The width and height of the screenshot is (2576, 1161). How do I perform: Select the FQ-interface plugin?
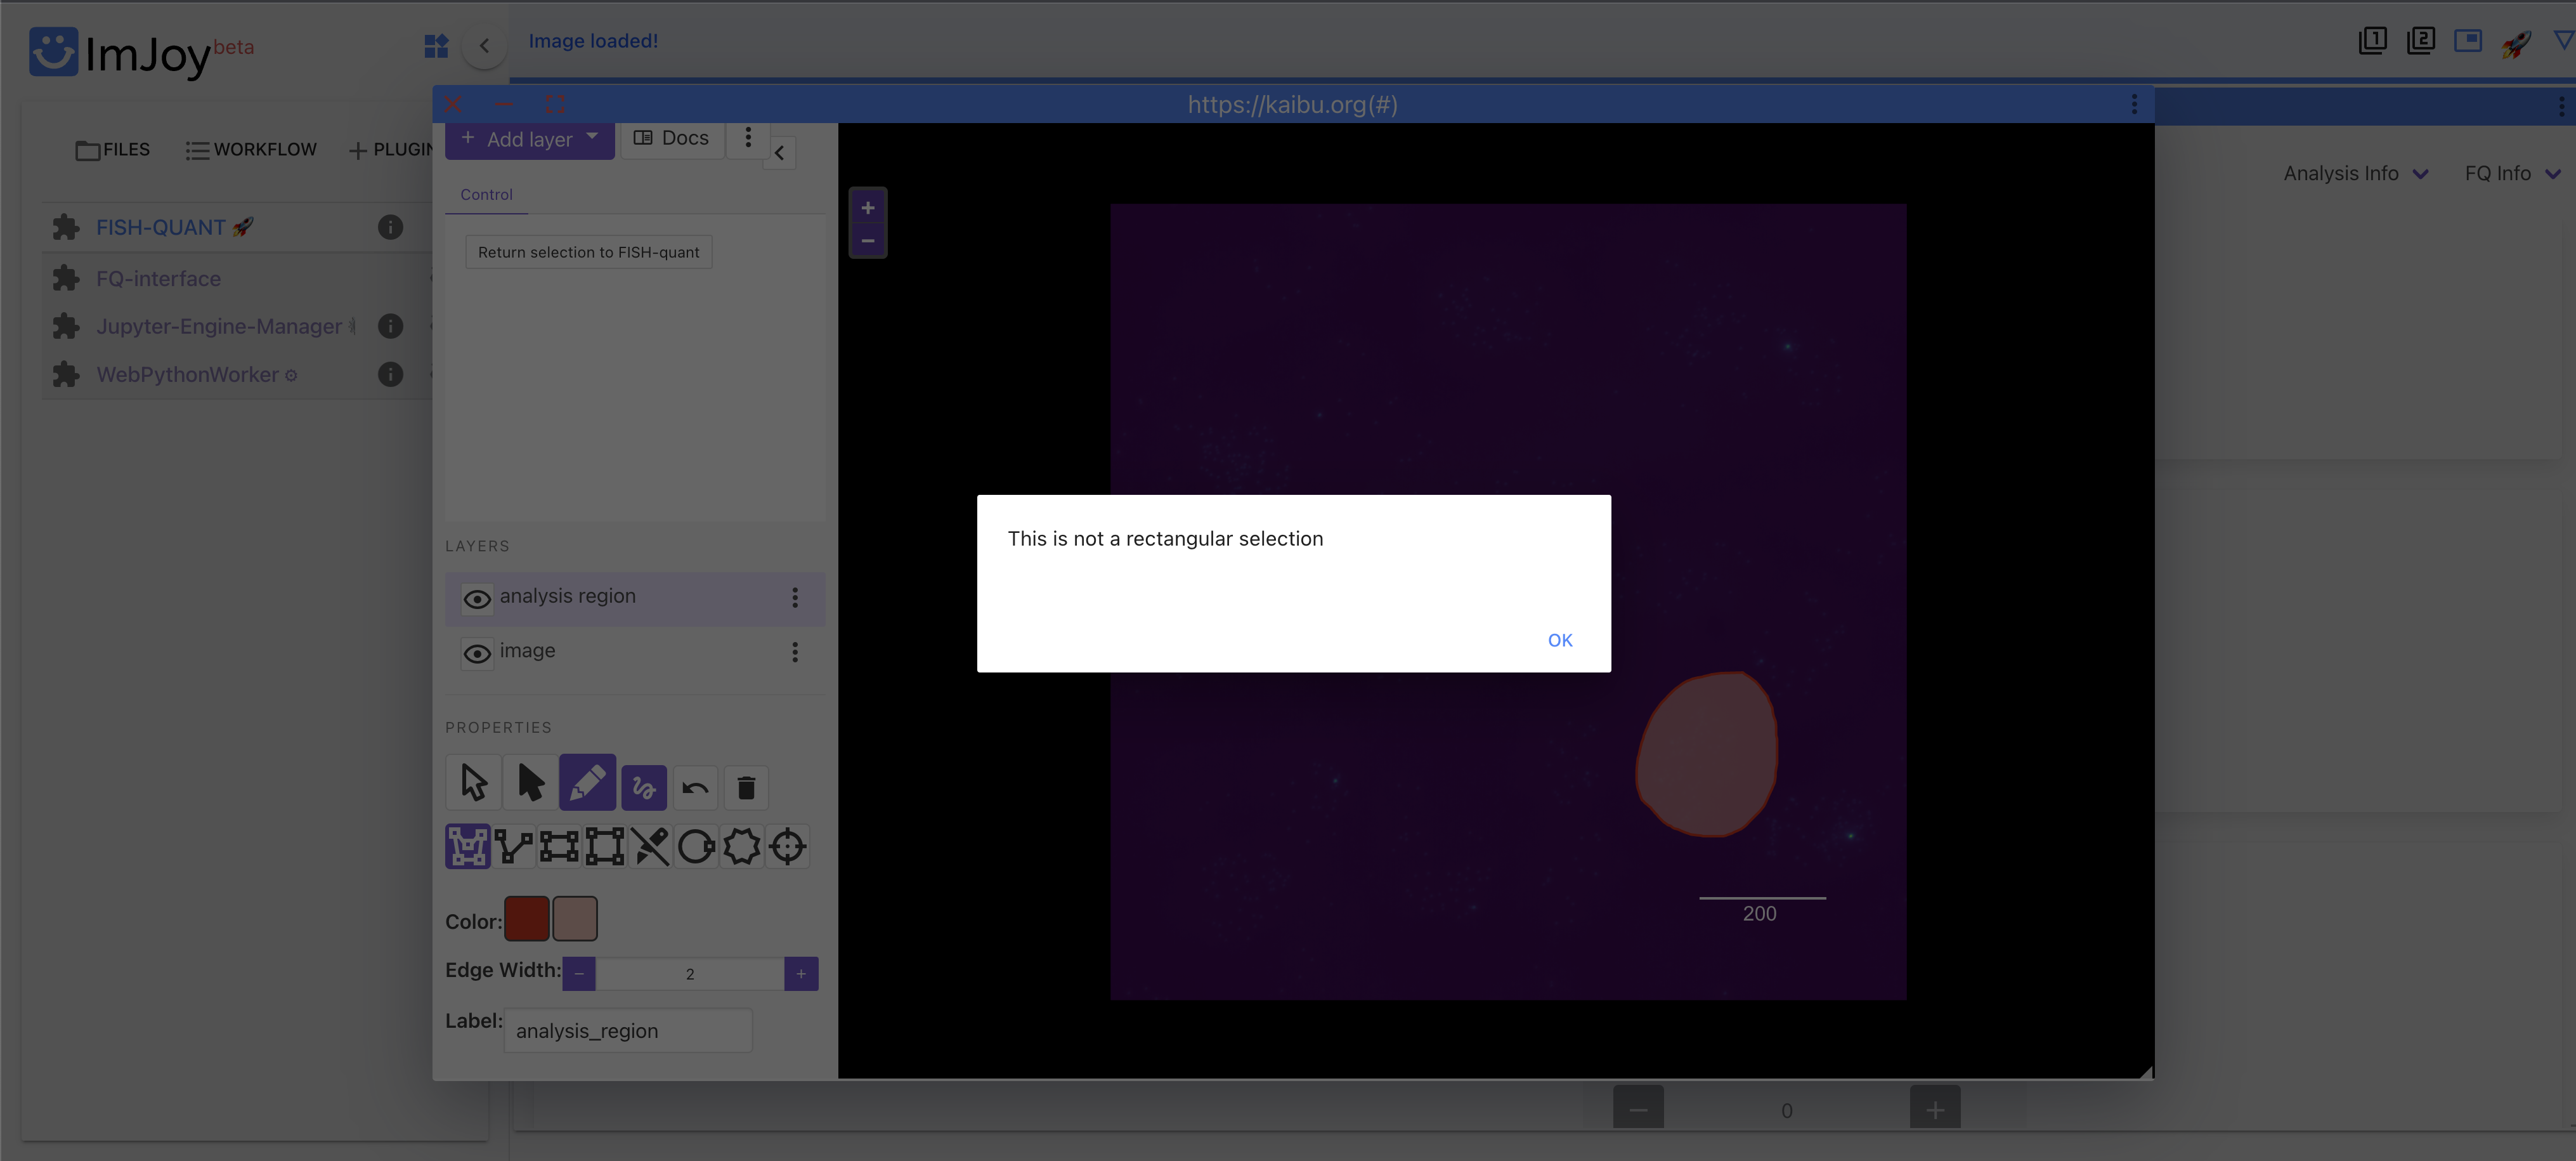coord(158,279)
